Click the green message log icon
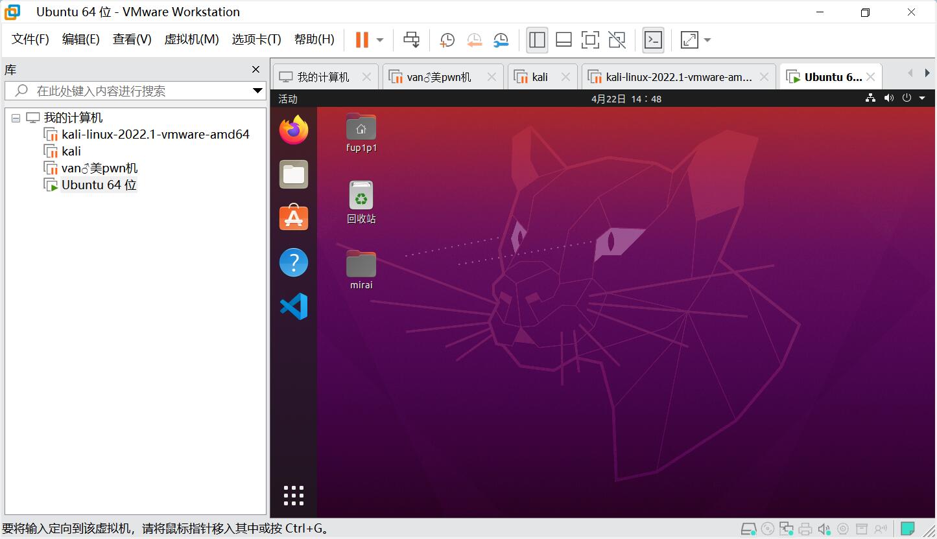This screenshot has width=937, height=539. point(908,529)
